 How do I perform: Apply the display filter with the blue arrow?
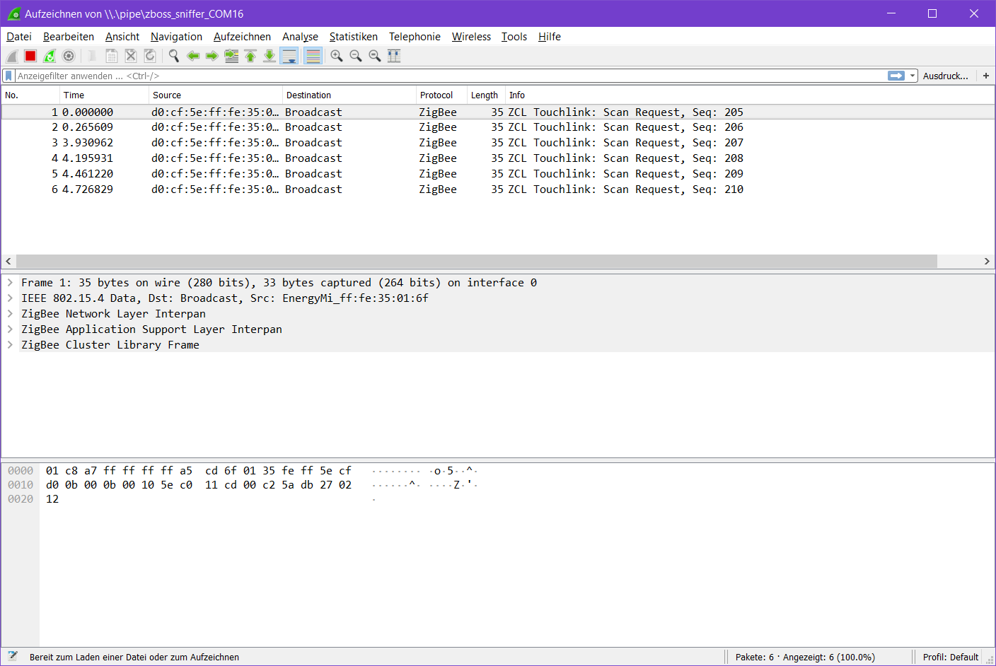(896, 76)
